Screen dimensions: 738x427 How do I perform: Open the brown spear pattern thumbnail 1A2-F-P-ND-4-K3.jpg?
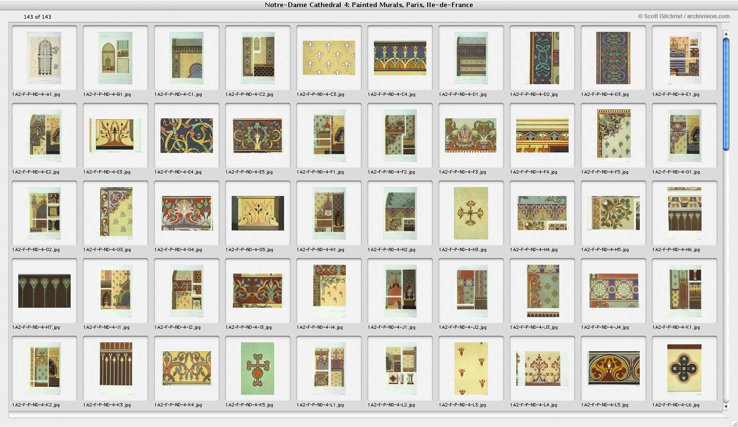tap(116, 368)
